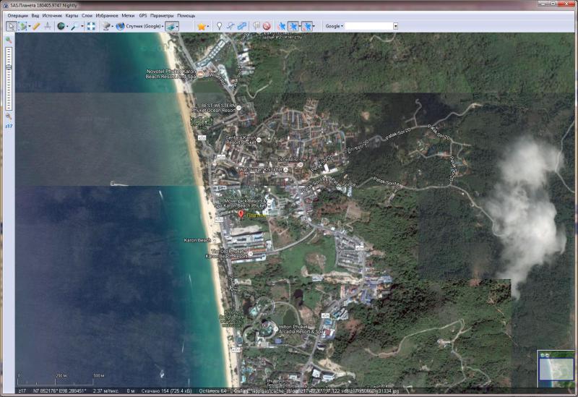Open the Спутник (Google) map source dropdown

pyautogui.click(x=138, y=26)
